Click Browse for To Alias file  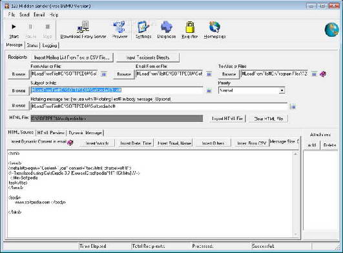(x=229, y=74)
